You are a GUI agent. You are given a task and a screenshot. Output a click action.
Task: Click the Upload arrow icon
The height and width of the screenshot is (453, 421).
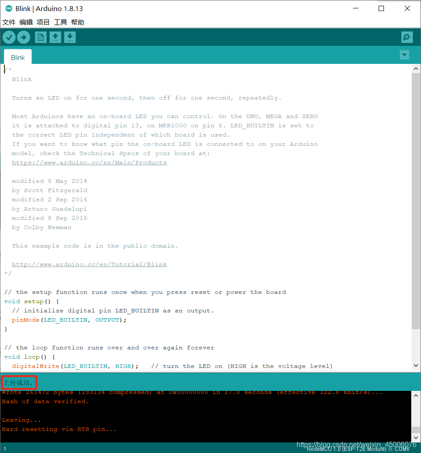coord(23,37)
